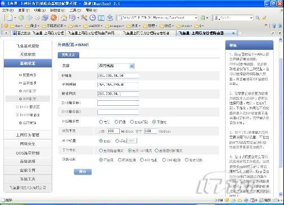Open the address bar dropdown arrow
284x205 pixels.
[196, 18]
